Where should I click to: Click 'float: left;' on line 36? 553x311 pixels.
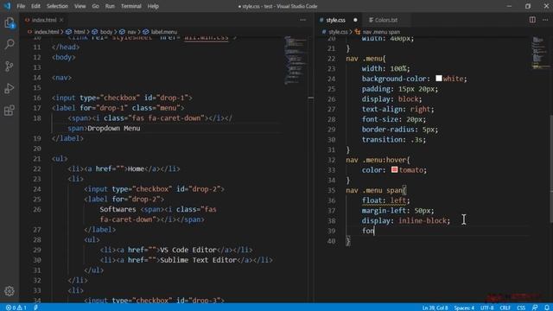coord(386,200)
